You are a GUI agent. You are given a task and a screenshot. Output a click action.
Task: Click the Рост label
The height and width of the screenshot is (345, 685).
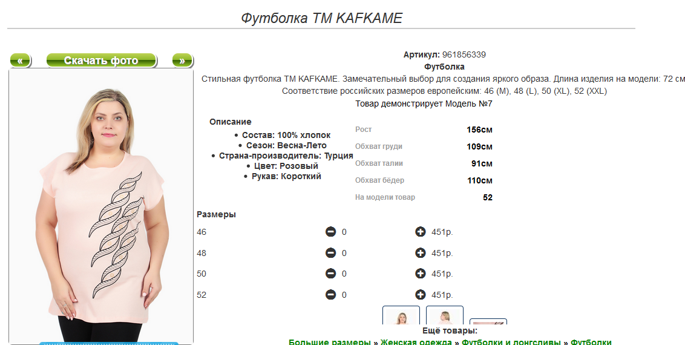coord(364,130)
